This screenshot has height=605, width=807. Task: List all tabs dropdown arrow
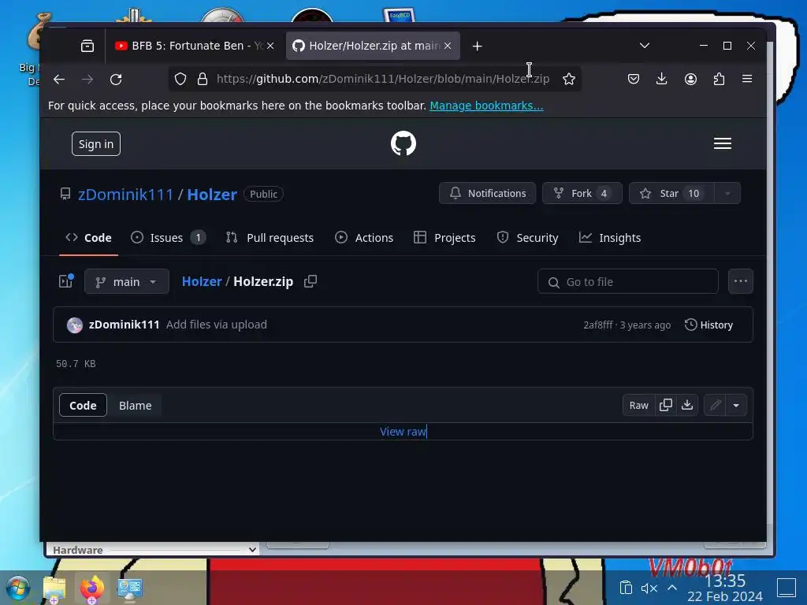(x=645, y=46)
